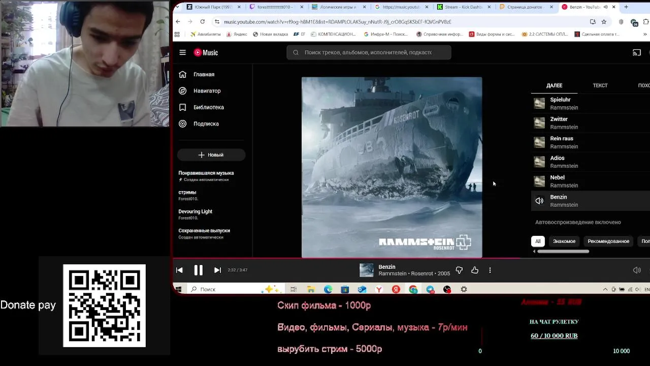Play Rein raus from the queue
This screenshot has width=650, height=366.
pyautogui.click(x=591, y=142)
